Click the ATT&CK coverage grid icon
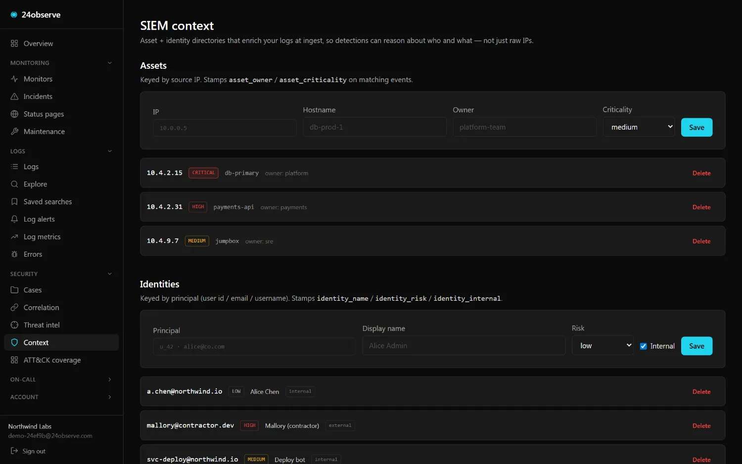The image size is (742, 464). point(14,360)
